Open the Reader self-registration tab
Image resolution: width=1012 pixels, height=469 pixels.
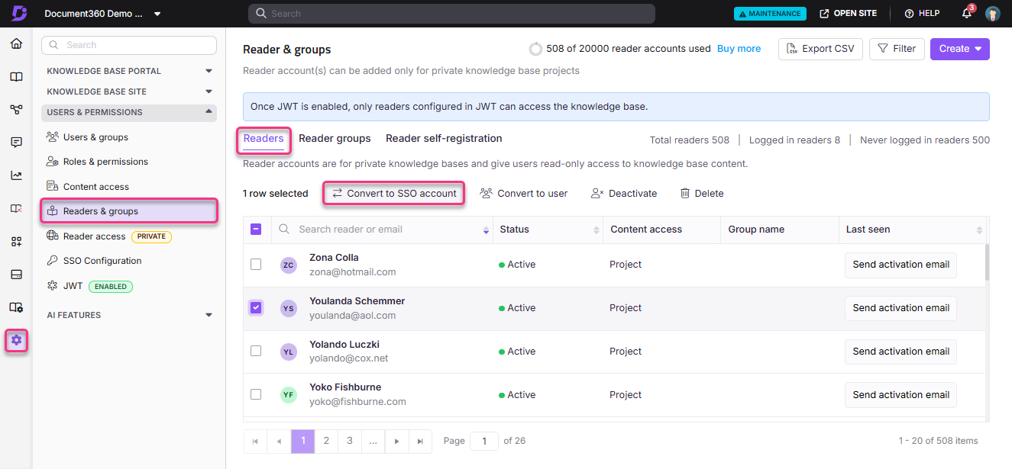pos(443,138)
